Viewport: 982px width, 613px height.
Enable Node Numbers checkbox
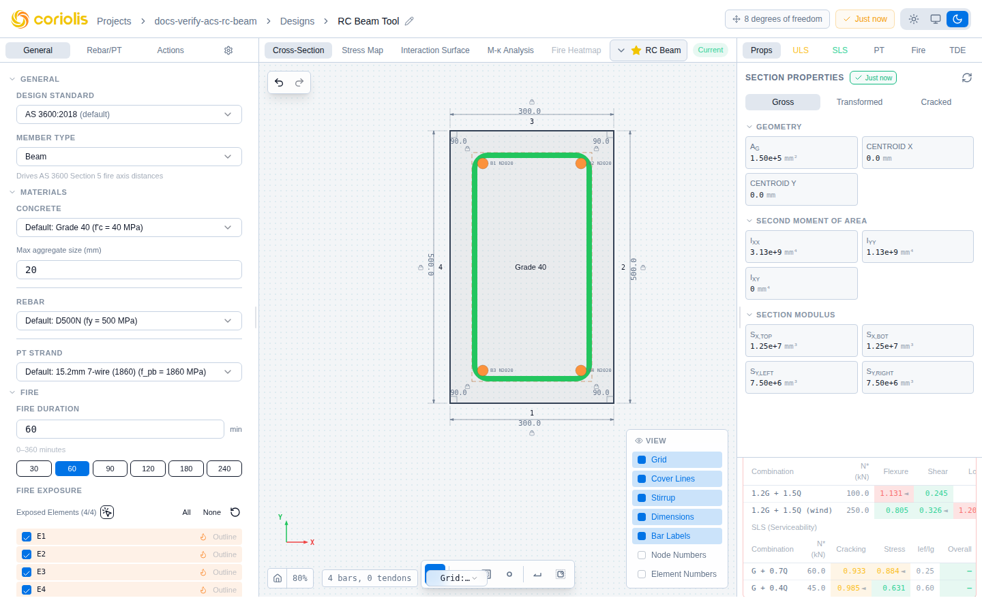coord(642,555)
